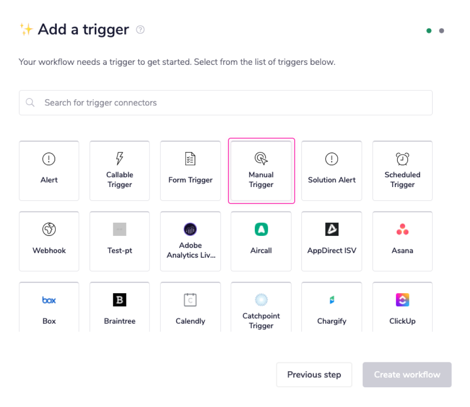Select the Asana connector icon
Screen dimensions: 470x407
(402, 229)
